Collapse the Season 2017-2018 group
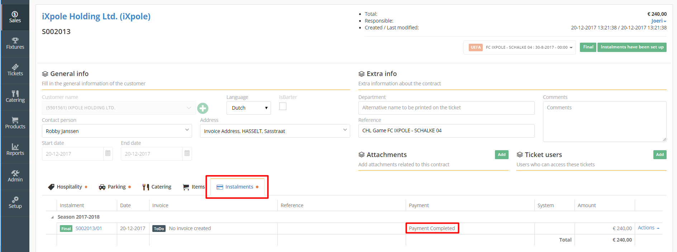 52,217
